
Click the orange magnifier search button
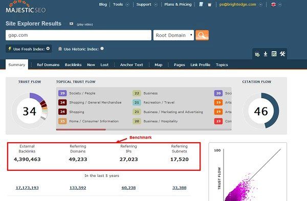coord(202,35)
